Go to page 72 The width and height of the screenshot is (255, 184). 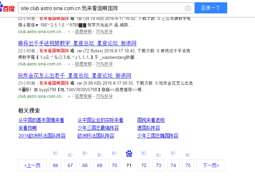click(144, 165)
